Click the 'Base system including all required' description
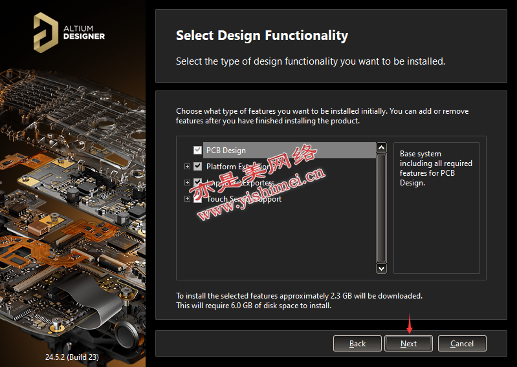The width and height of the screenshot is (517, 367). click(x=436, y=168)
